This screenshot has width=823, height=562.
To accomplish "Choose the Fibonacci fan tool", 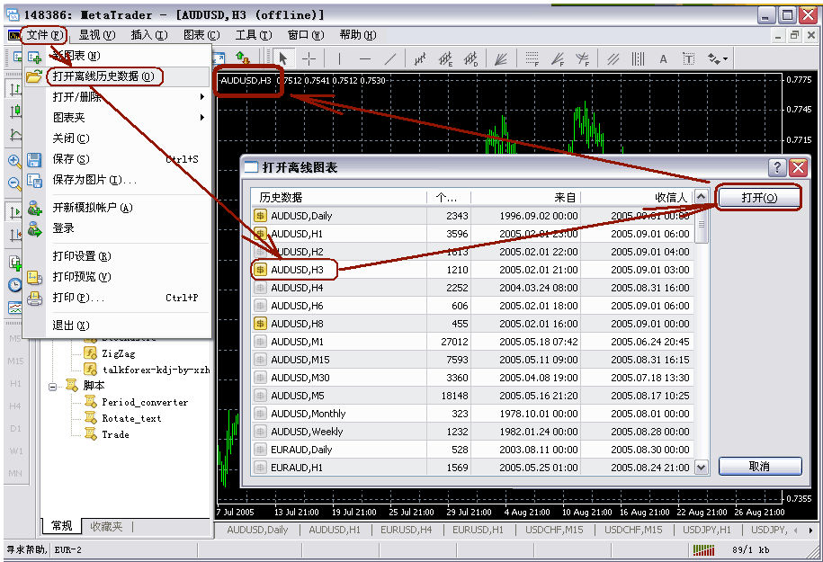I will (558, 58).
